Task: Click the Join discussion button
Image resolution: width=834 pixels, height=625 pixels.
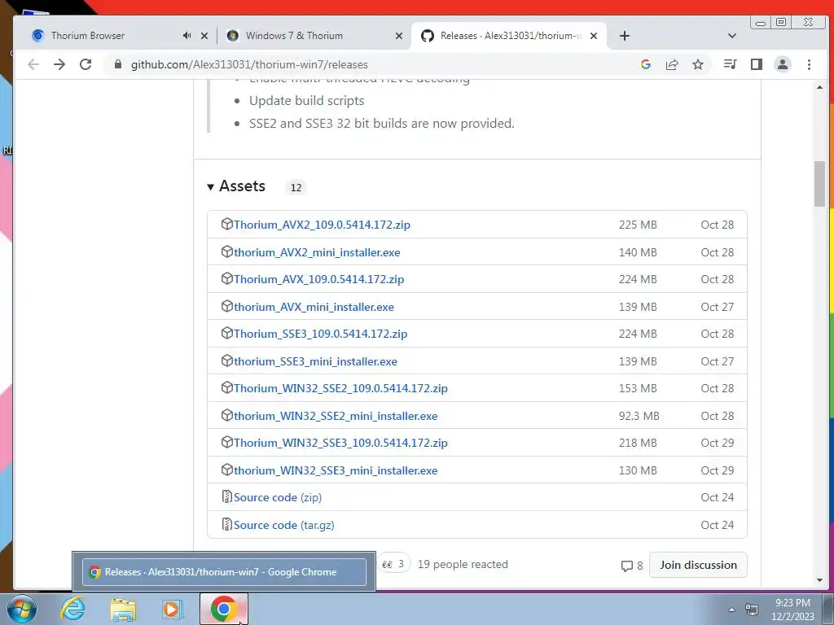Action: tap(698, 565)
